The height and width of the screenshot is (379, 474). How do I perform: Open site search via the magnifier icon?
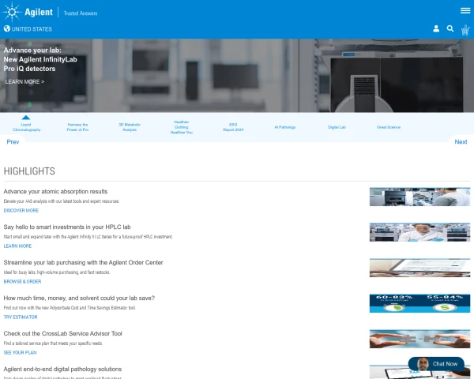(450, 28)
